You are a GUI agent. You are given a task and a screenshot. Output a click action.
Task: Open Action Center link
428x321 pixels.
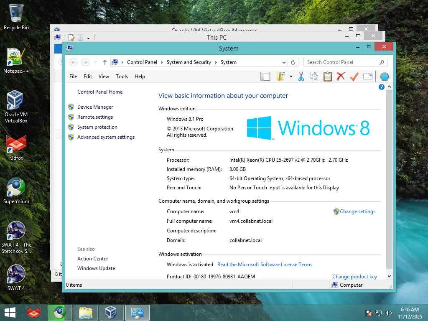tap(92, 258)
